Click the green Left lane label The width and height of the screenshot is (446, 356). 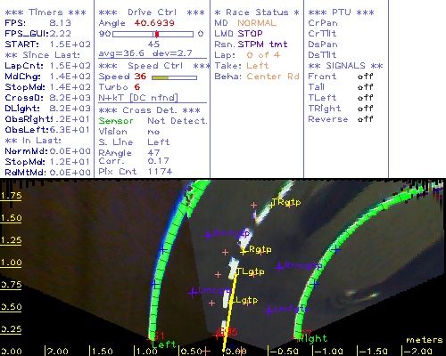coord(164,344)
